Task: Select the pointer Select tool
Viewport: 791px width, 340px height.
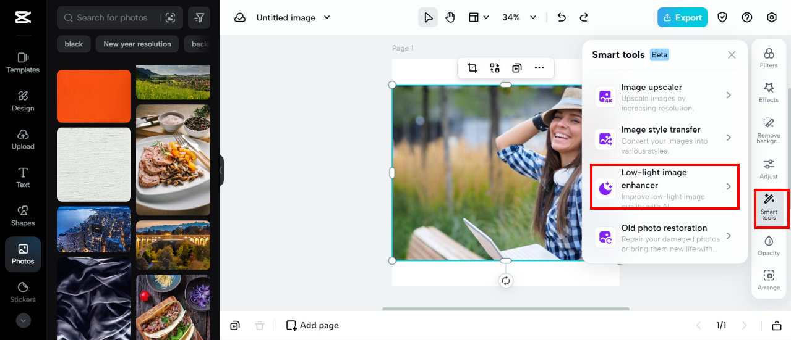Action: coord(428,17)
